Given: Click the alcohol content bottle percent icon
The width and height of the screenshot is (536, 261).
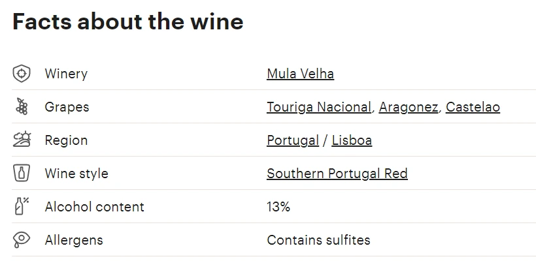Looking at the screenshot, I should pyautogui.click(x=22, y=206).
